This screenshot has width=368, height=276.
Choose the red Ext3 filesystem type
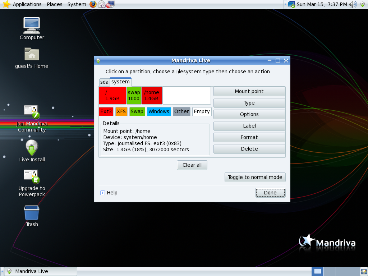106,111
